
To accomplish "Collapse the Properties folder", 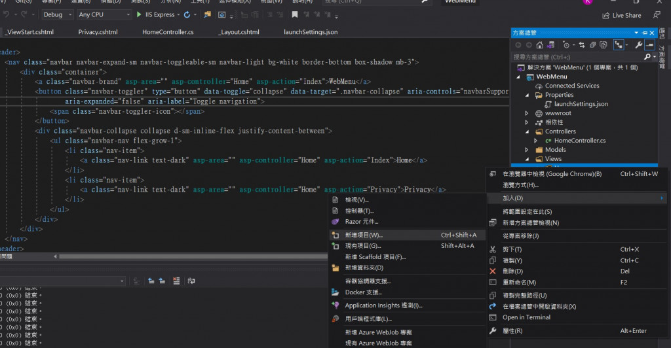I will tap(527, 96).
